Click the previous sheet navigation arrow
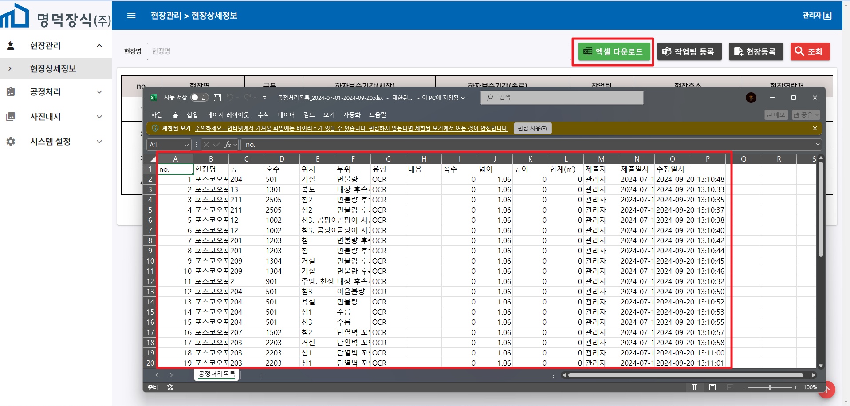Screen dimensions: 850x406 point(157,375)
